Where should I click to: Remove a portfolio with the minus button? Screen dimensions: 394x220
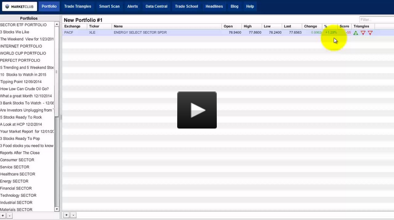click(x=9, y=216)
